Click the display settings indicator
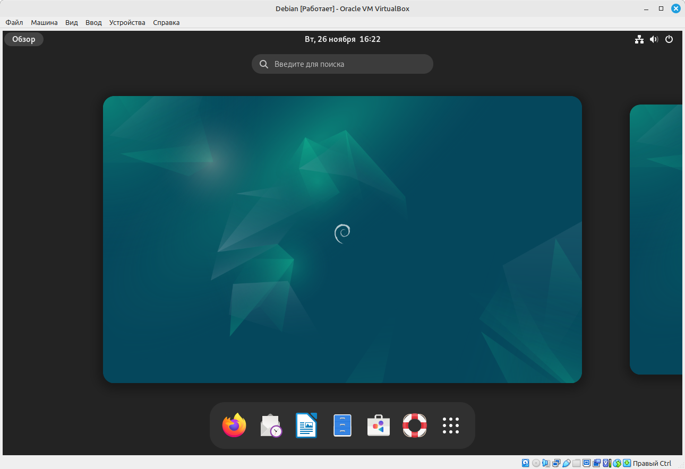The image size is (685, 469). [586, 463]
